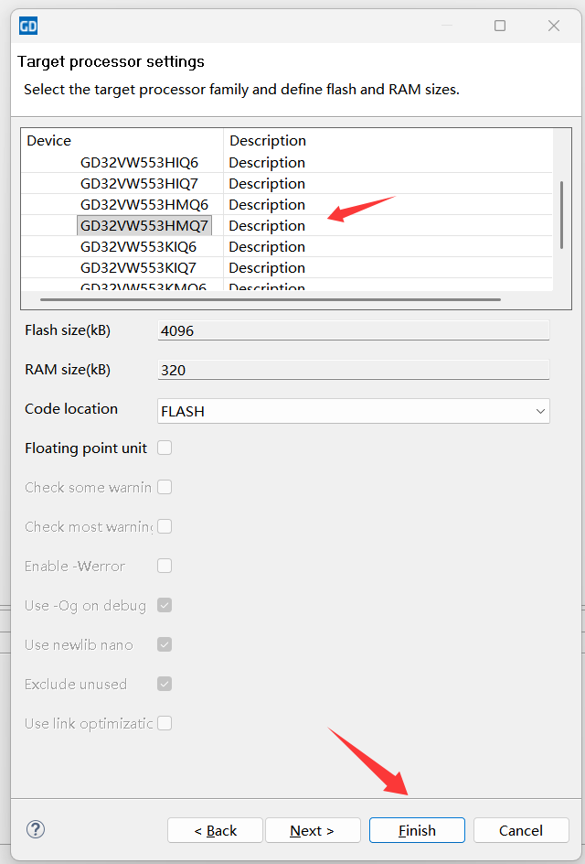Image resolution: width=585 pixels, height=864 pixels.
Task: Open the help question mark icon
Action: tap(36, 829)
